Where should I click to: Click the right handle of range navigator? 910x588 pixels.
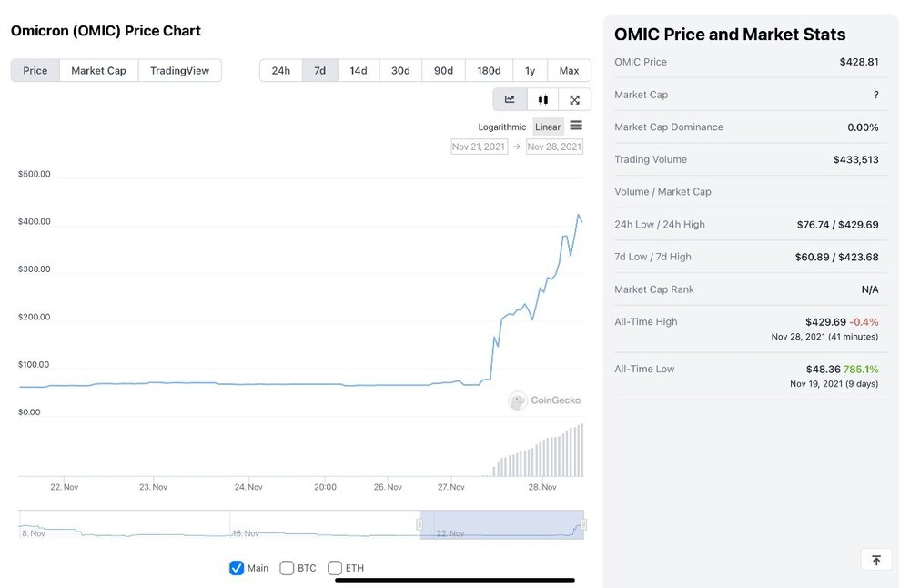click(x=583, y=524)
